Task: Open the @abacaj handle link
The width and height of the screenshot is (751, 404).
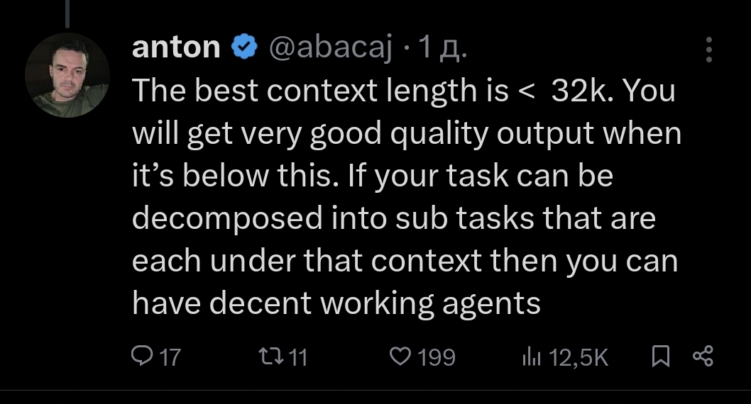Action: 329,47
